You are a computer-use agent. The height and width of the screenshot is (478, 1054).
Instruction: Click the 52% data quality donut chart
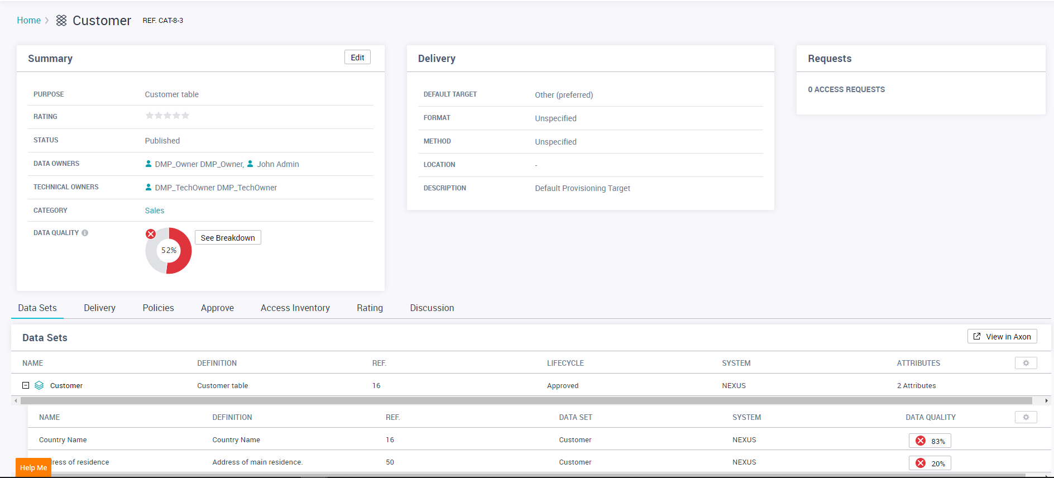[169, 251]
